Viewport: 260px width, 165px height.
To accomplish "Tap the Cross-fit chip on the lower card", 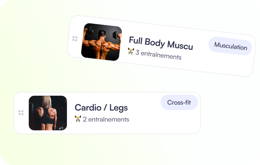I will pos(179,102).
